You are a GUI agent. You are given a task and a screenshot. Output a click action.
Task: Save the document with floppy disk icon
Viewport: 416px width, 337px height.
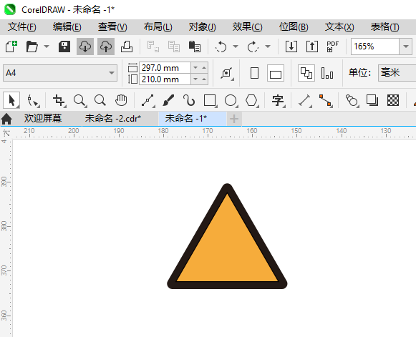pos(64,47)
